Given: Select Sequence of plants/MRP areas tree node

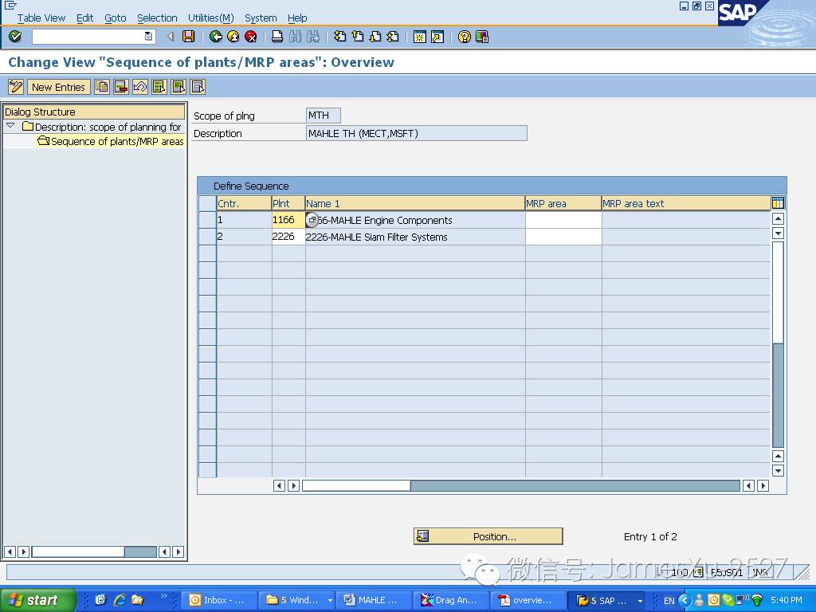Looking at the screenshot, I should coord(111,141).
